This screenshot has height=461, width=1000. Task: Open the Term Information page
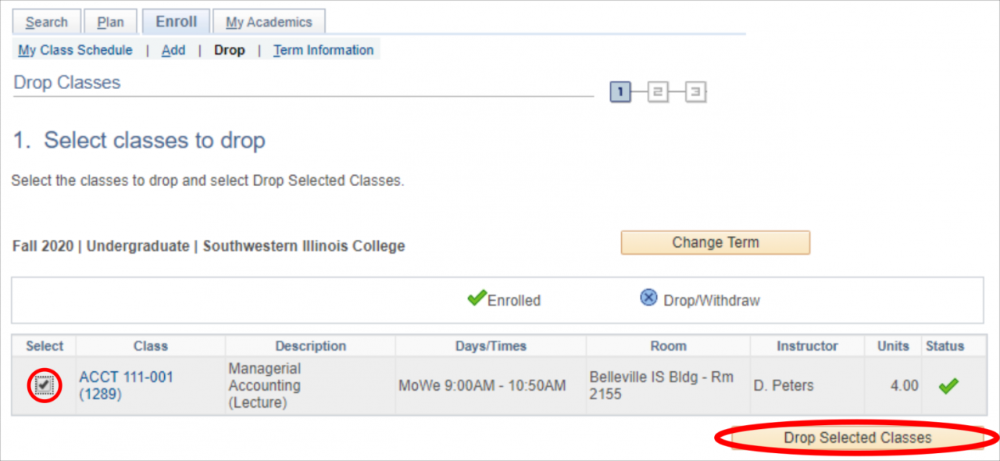pos(323,49)
